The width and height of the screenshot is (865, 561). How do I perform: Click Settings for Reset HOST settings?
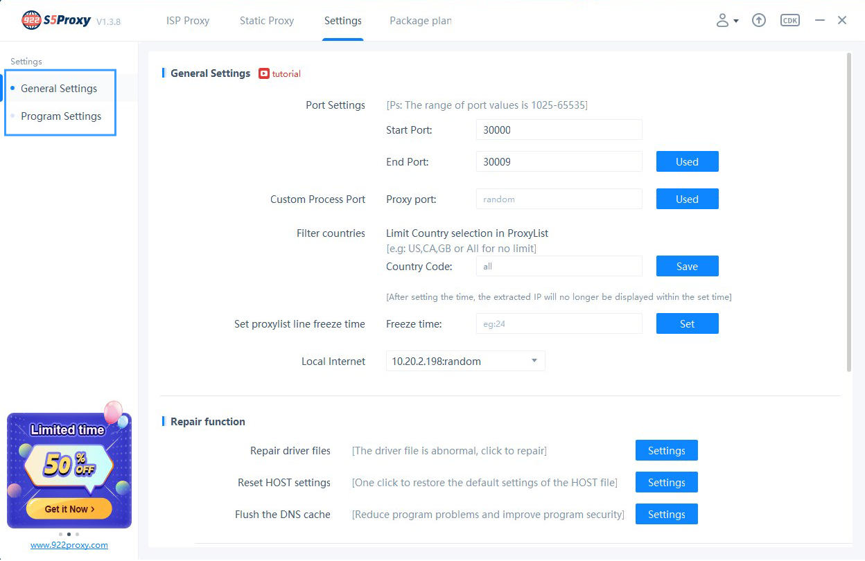pos(666,482)
